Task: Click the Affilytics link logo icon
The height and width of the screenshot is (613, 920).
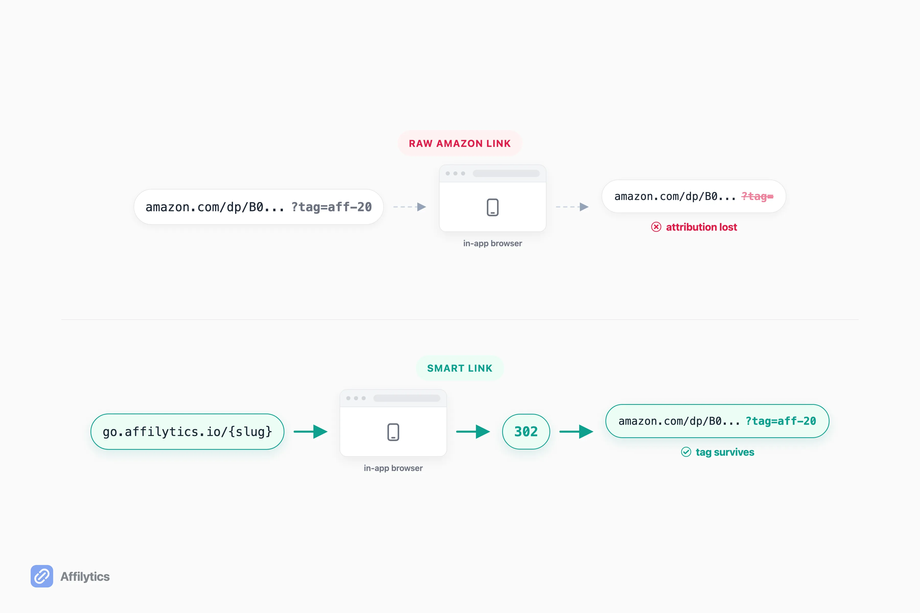Action: point(42,576)
